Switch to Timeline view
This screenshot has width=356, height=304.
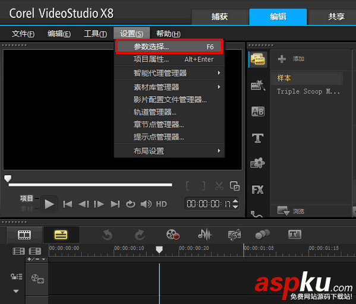point(61,235)
